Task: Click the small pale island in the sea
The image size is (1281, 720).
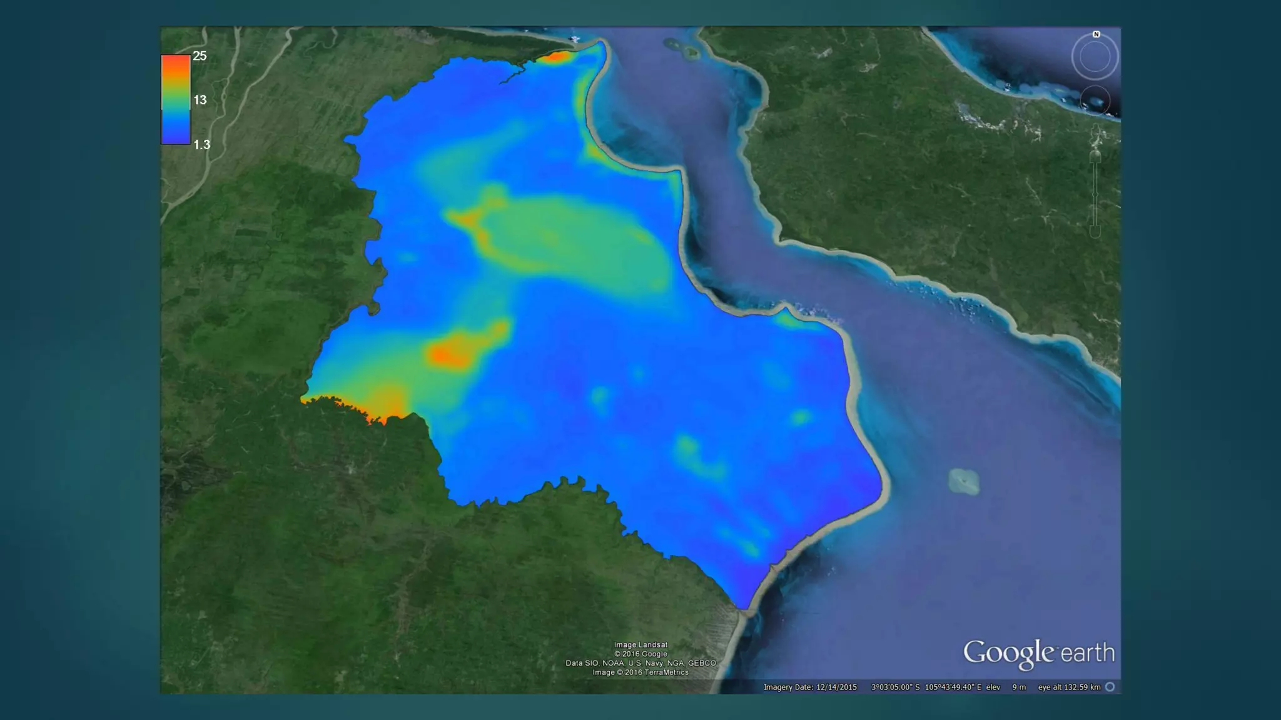Action: (x=963, y=481)
